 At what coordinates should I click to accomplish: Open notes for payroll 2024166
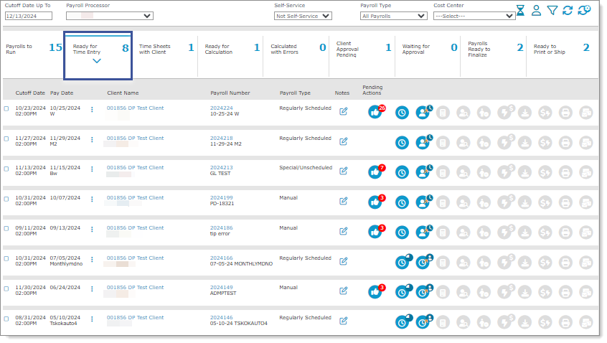[x=344, y=261]
